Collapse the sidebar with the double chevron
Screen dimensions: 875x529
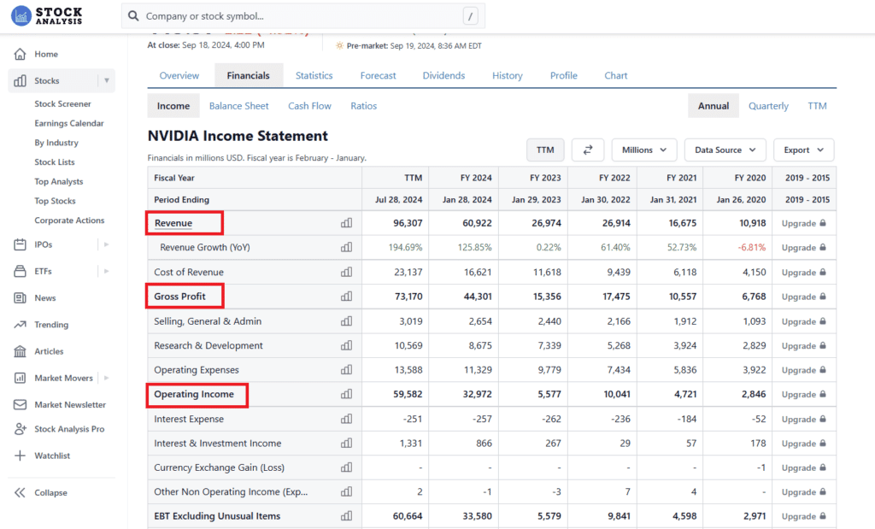click(21, 492)
